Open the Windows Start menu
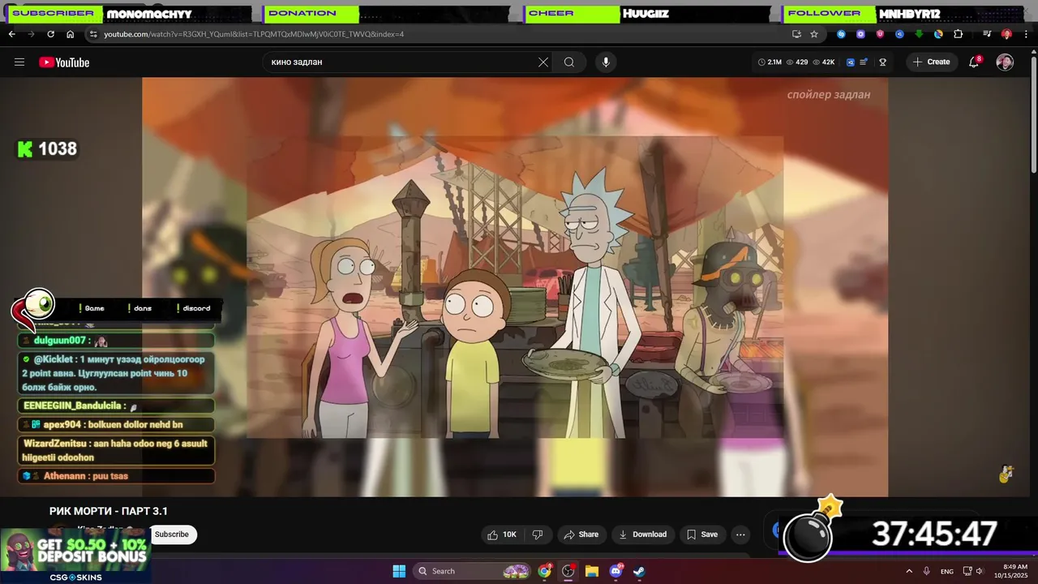1038x584 pixels. tap(399, 571)
